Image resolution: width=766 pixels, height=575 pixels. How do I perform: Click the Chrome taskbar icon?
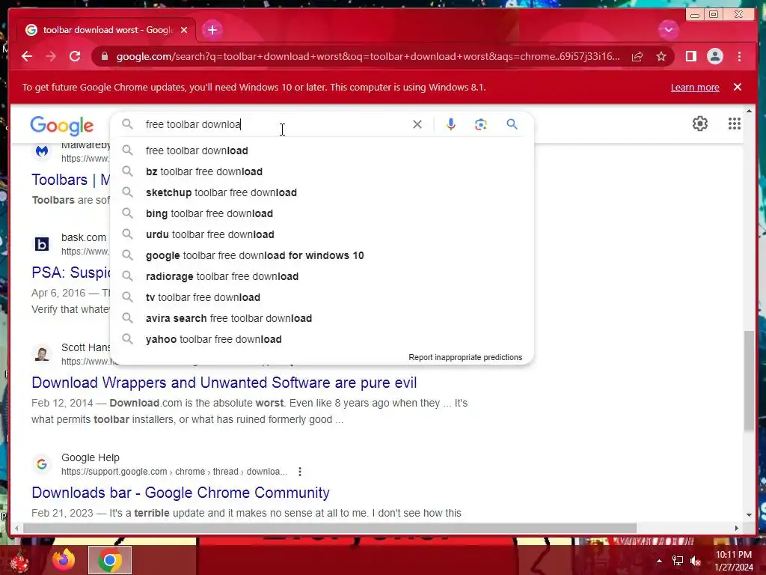click(110, 560)
